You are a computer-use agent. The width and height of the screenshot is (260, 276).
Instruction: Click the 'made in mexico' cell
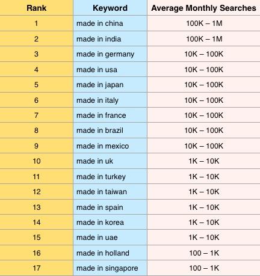pos(110,146)
